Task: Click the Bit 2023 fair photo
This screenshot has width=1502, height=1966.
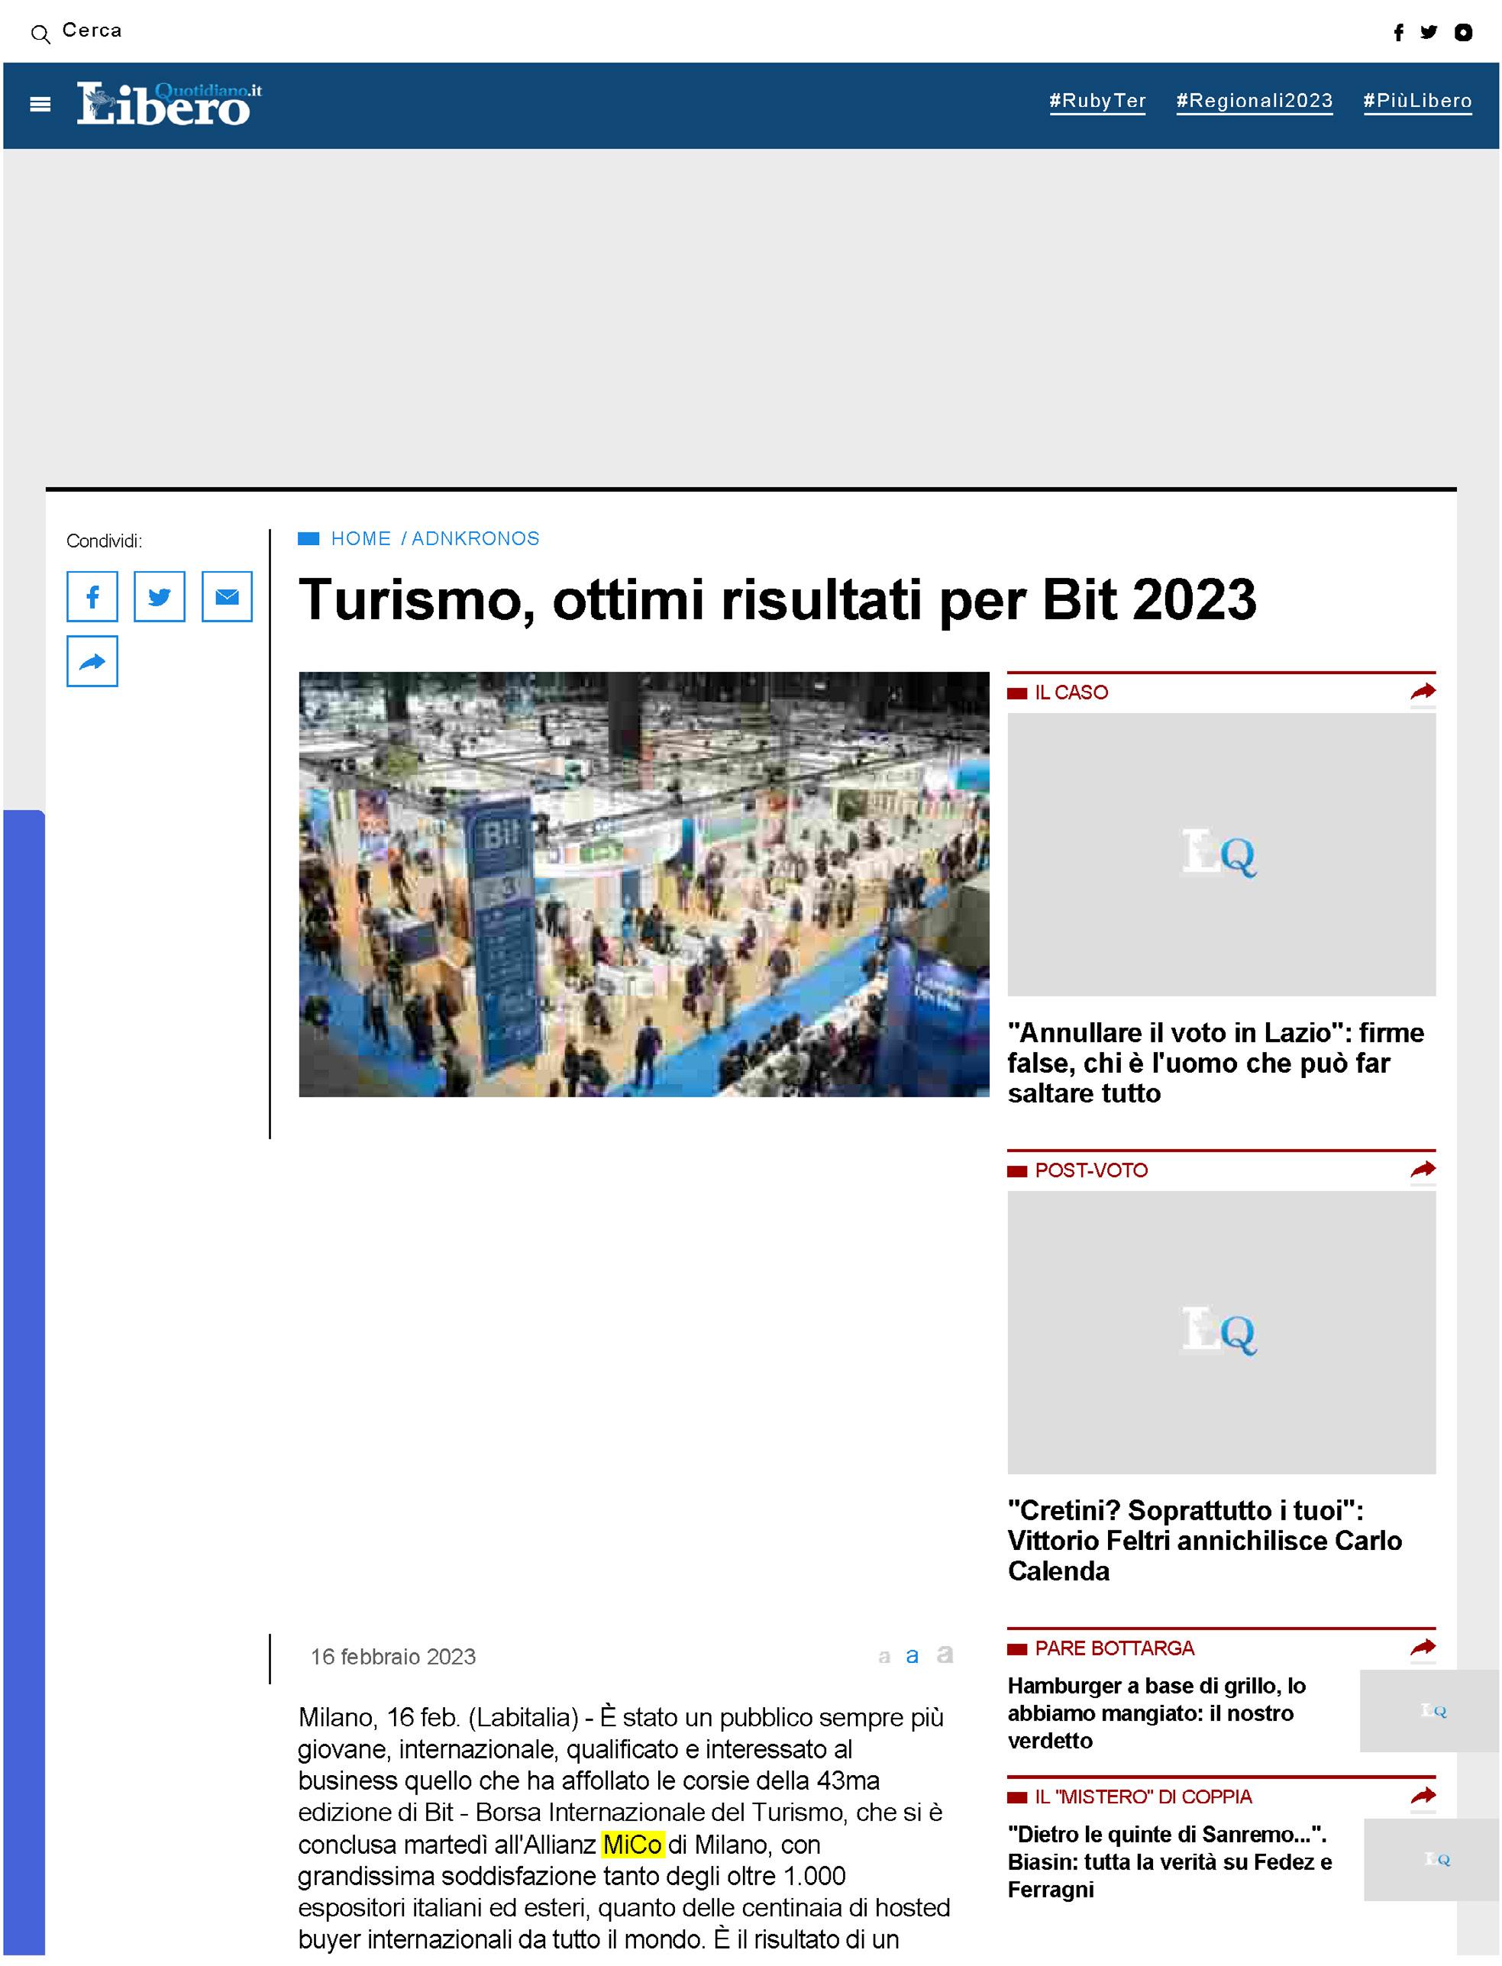Action: click(644, 883)
